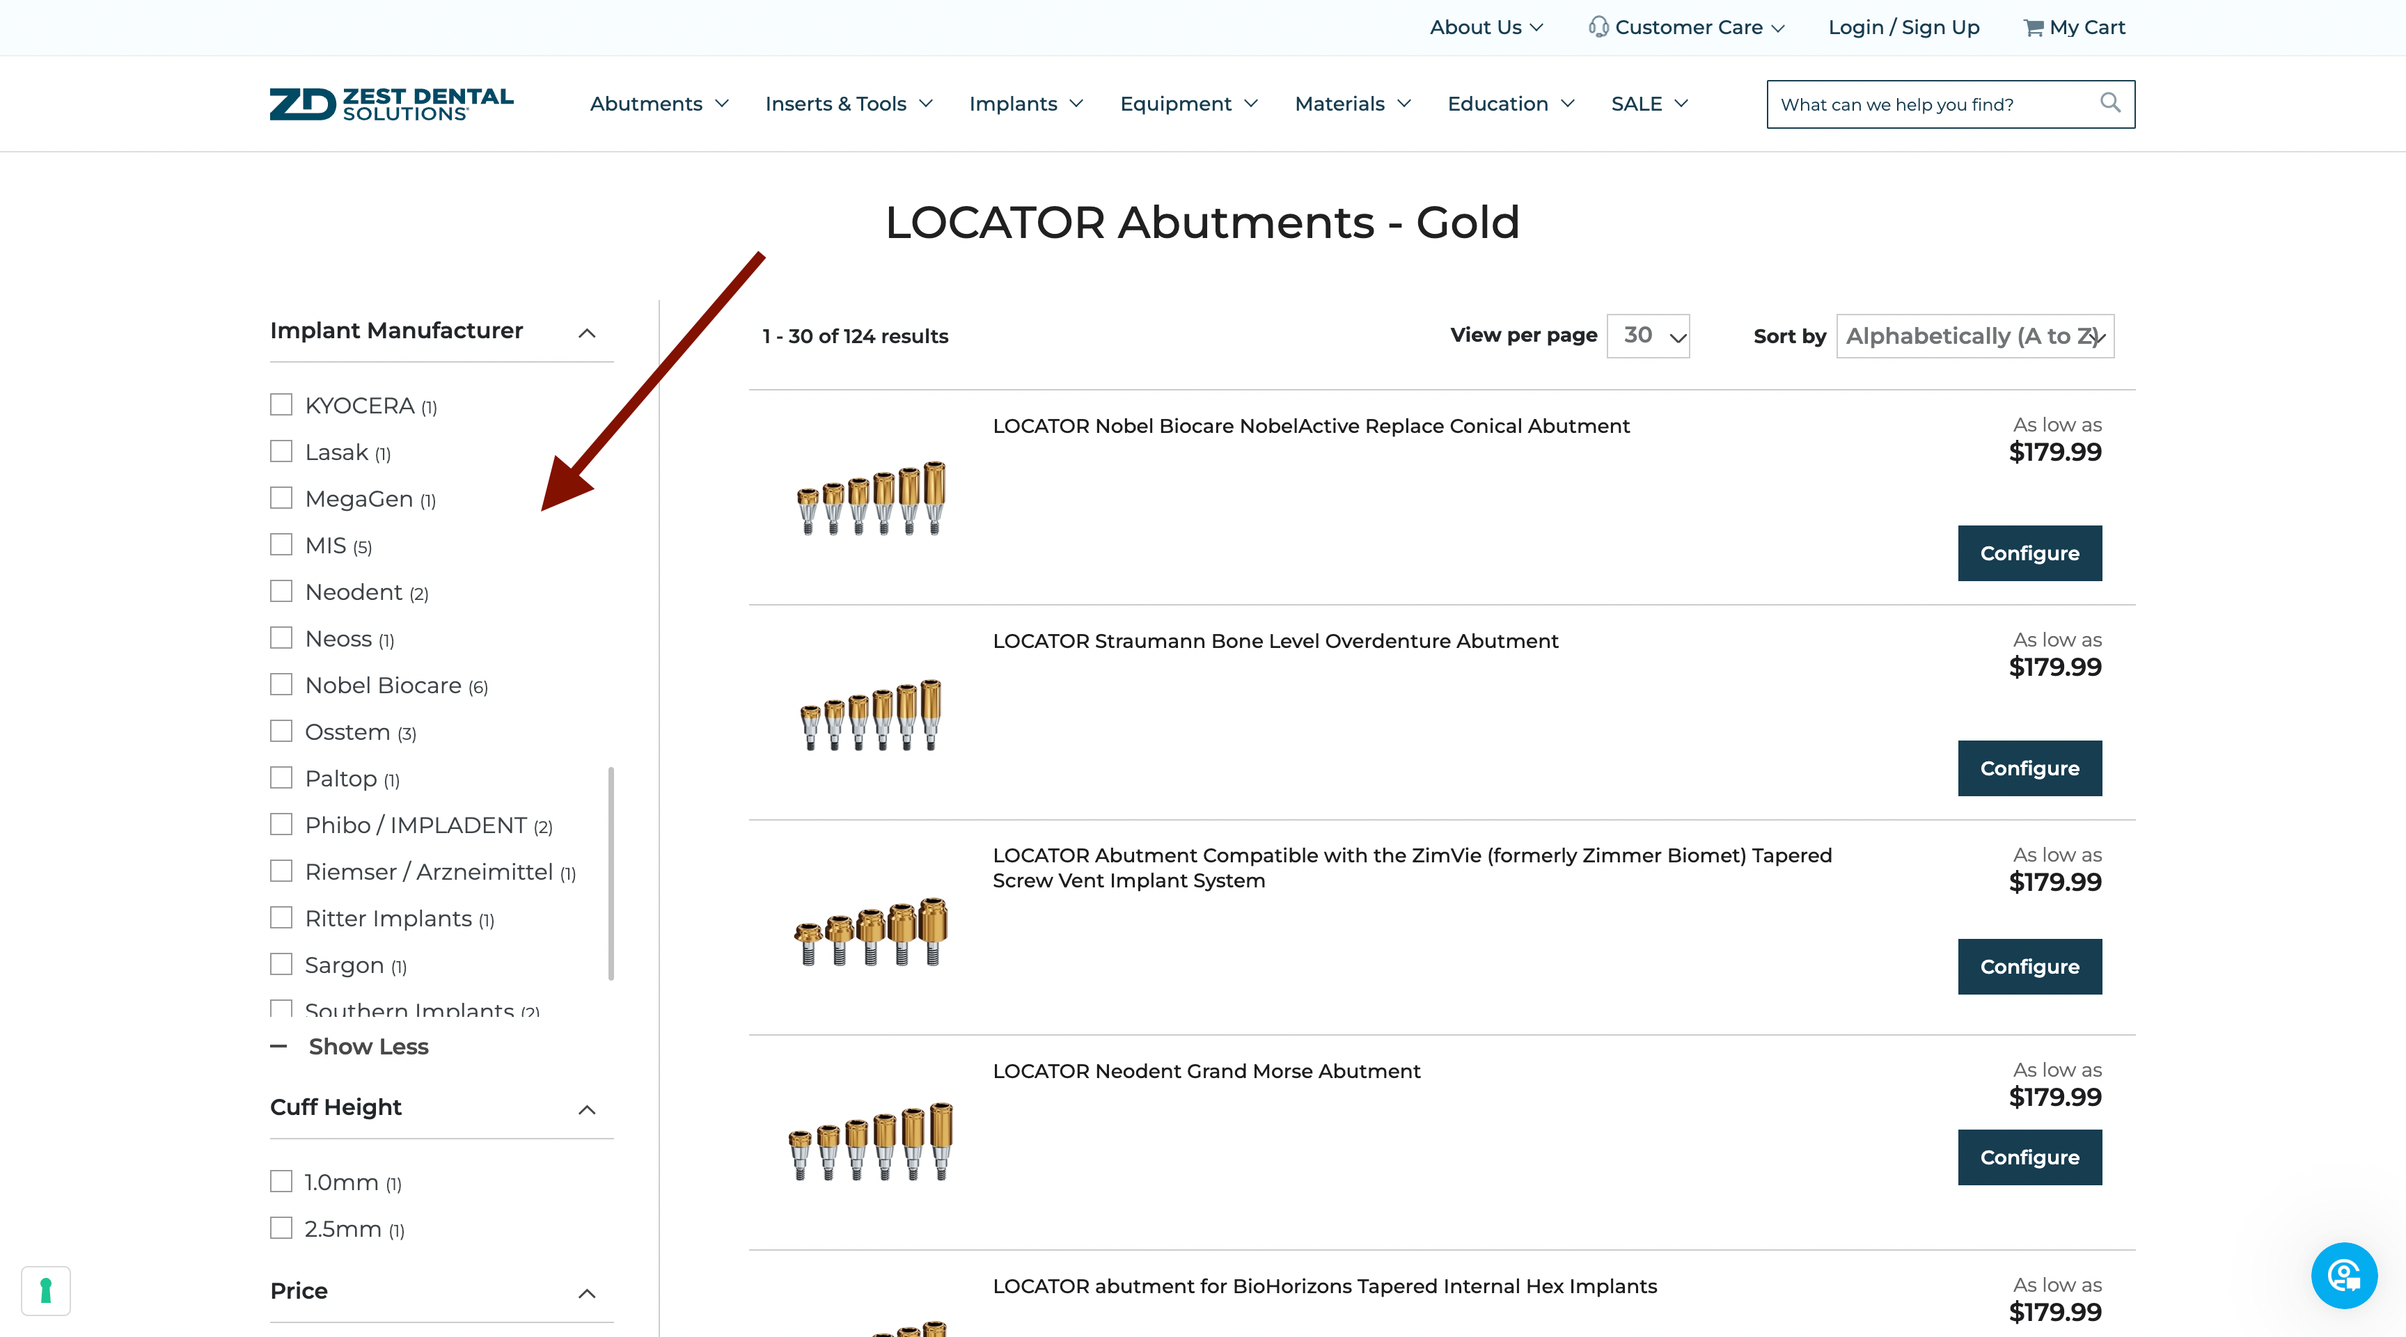Click My Cart text link
Viewport: 2406px width, 1337px height.
point(2086,28)
